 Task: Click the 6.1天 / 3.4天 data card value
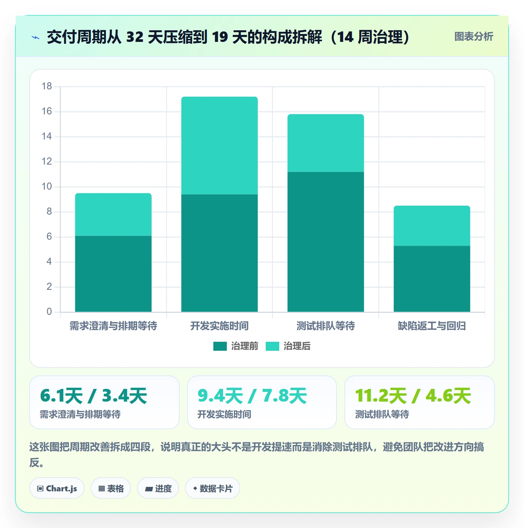94,396
